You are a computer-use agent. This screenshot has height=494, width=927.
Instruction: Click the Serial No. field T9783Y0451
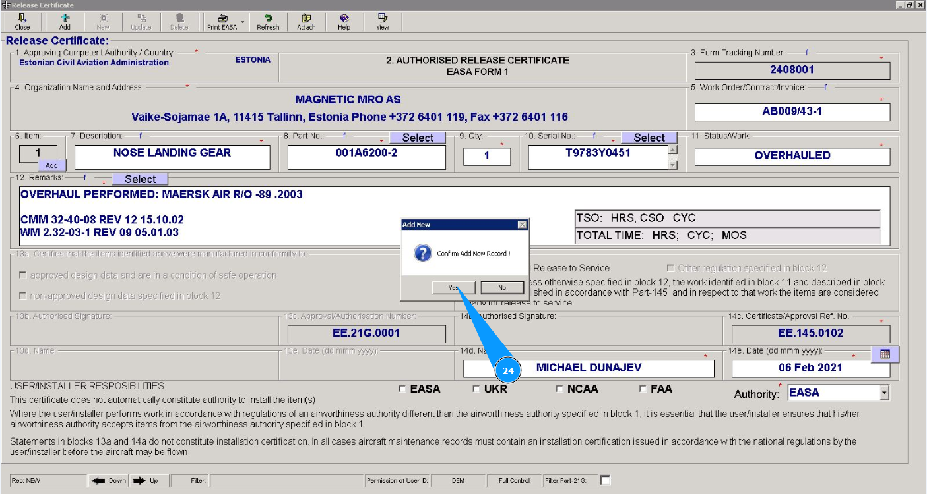[598, 157]
